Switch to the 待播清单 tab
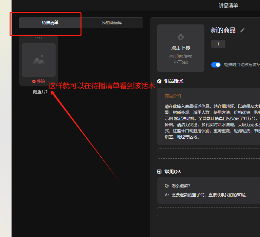Image resolution: width=260 pixels, height=237 pixels. coord(50,23)
